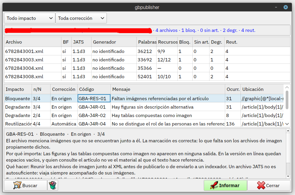Image resolution: width=295 pixels, height=195 pixels.
Task: Sort by JATS column header
Action: [x=82, y=42]
